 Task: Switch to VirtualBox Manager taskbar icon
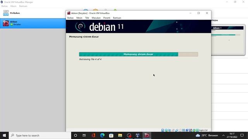pyautogui.click(x=138, y=136)
